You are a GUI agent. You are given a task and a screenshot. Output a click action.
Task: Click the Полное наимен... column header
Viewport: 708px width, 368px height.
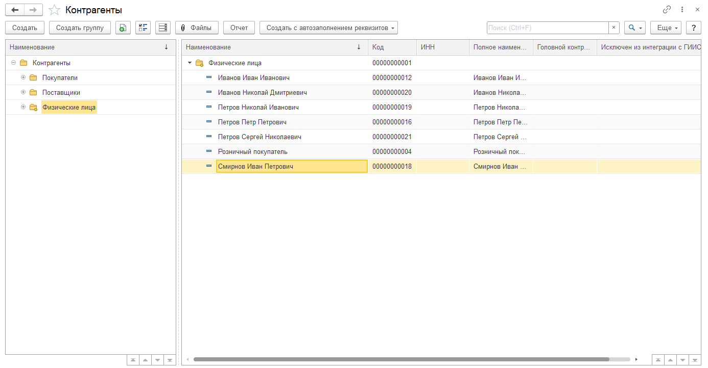click(x=501, y=47)
